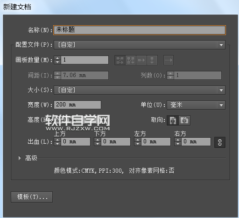239x218 pixels.
Task: Click the 列数 columns stepper arrows
Action: point(170,75)
